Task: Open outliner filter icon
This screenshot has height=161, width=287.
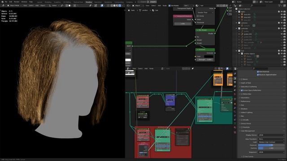Action: click(x=279, y=6)
